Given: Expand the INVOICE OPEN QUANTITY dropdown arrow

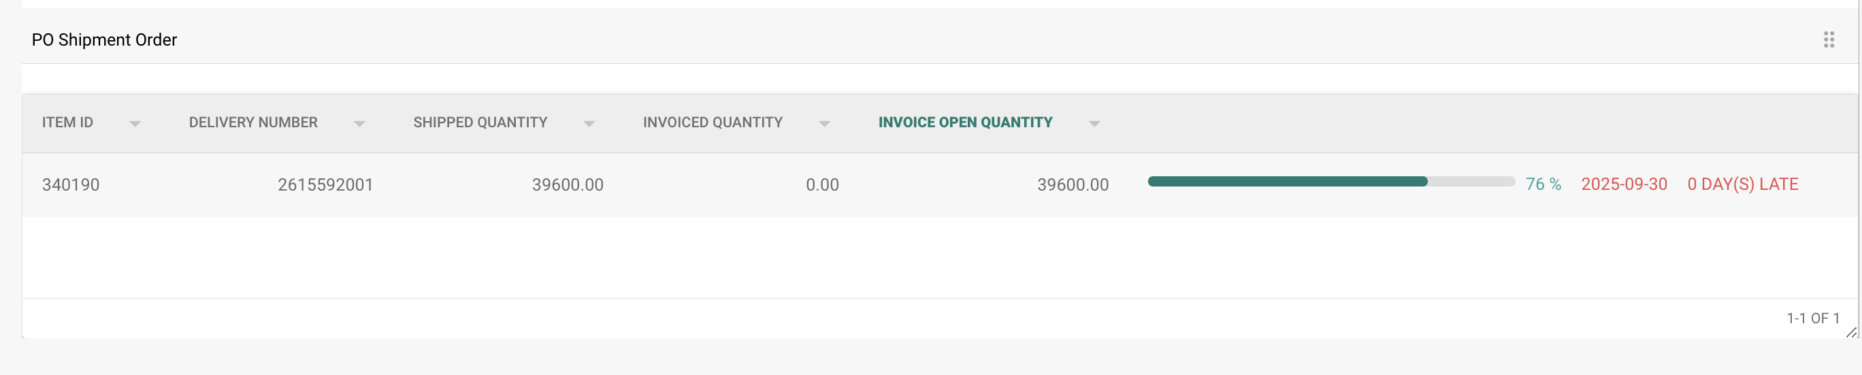Looking at the screenshot, I should [1094, 124].
